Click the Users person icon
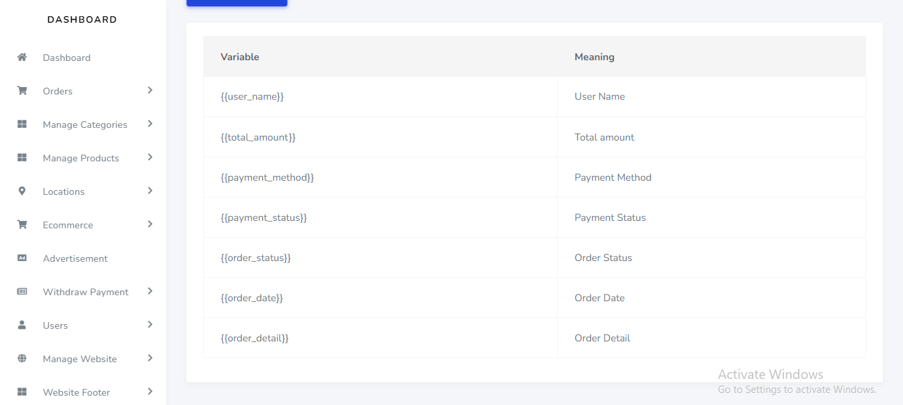Screen dimensions: 903x405 (x=22, y=325)
